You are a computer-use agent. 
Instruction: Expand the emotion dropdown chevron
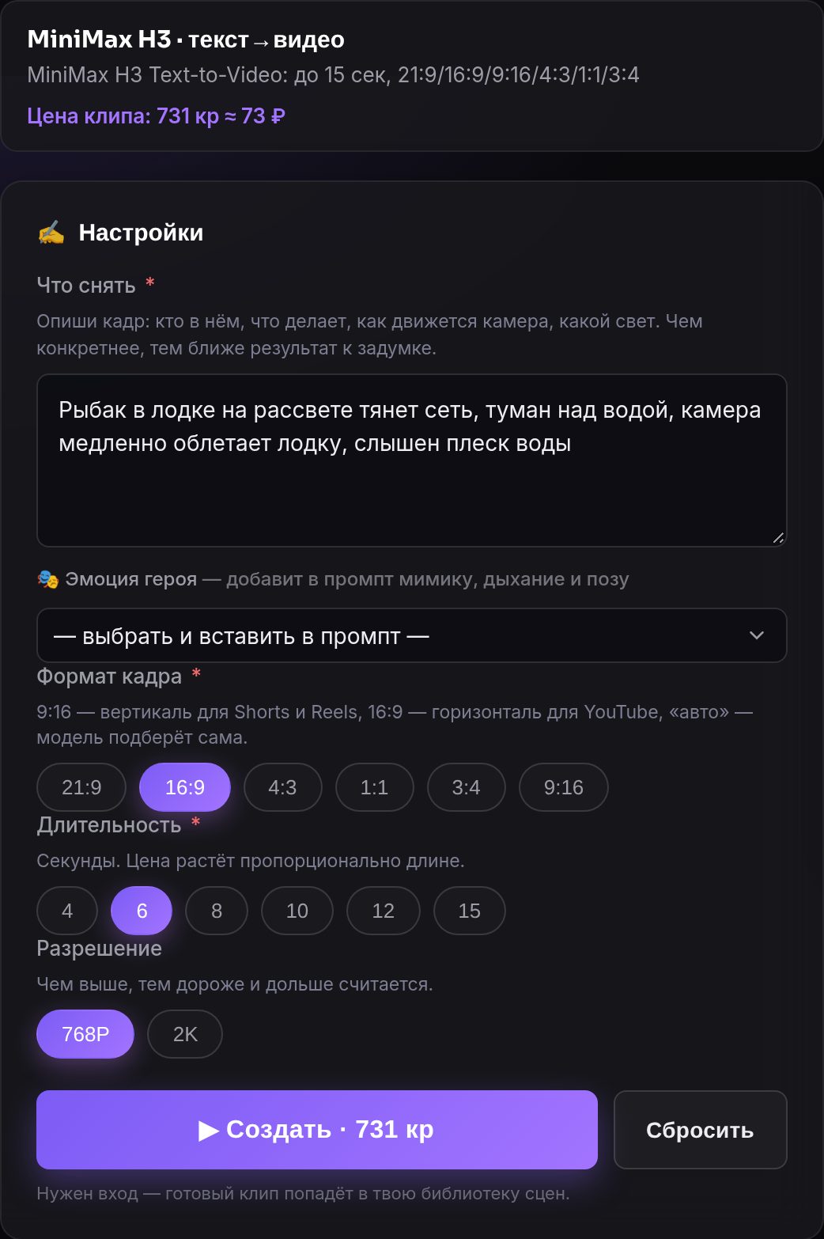coord(757,635)
